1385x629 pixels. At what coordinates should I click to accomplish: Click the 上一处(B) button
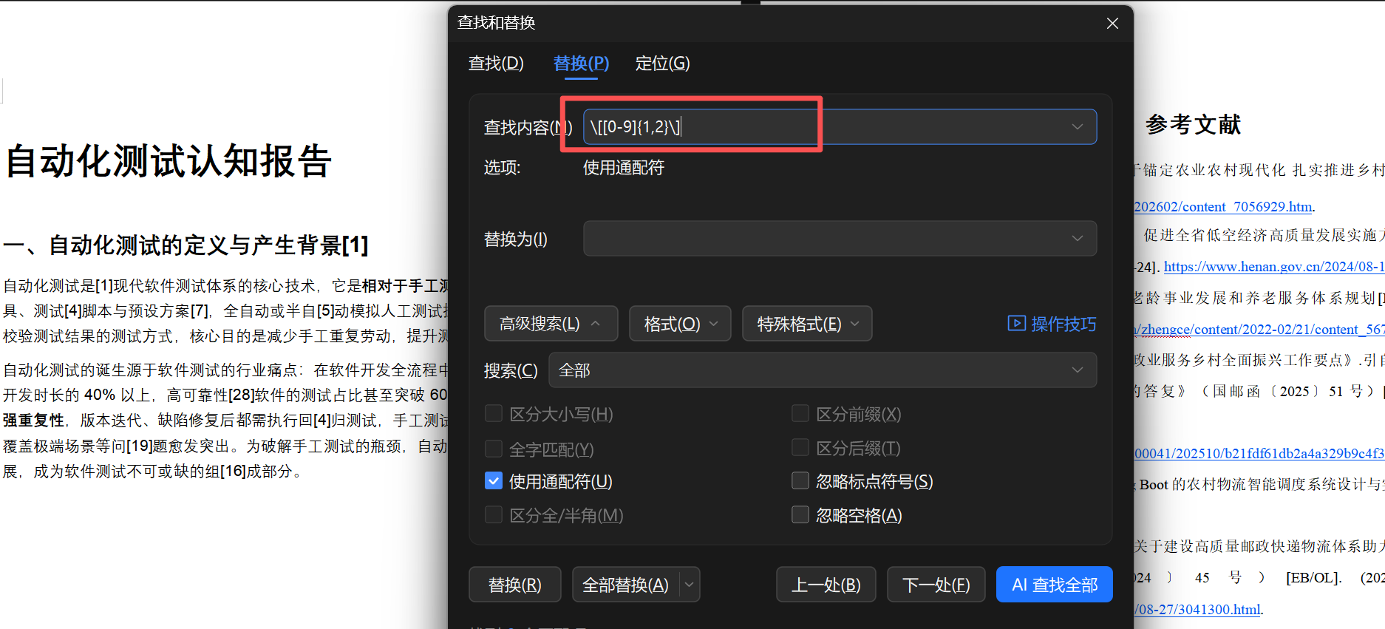pyautogui.click(x=826, y=585)
